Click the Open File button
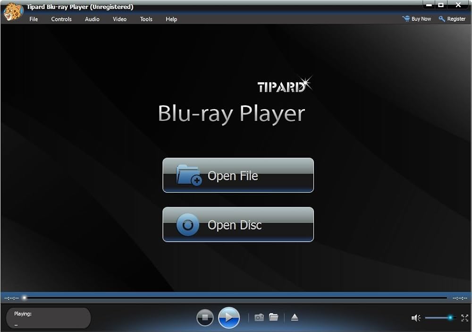 tap(238, 175)
